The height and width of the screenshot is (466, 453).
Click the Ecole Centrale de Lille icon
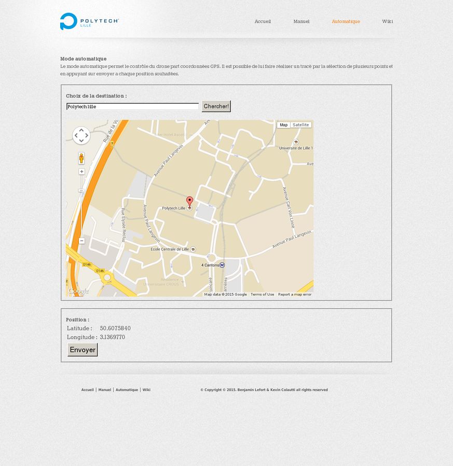coord(193,249)
